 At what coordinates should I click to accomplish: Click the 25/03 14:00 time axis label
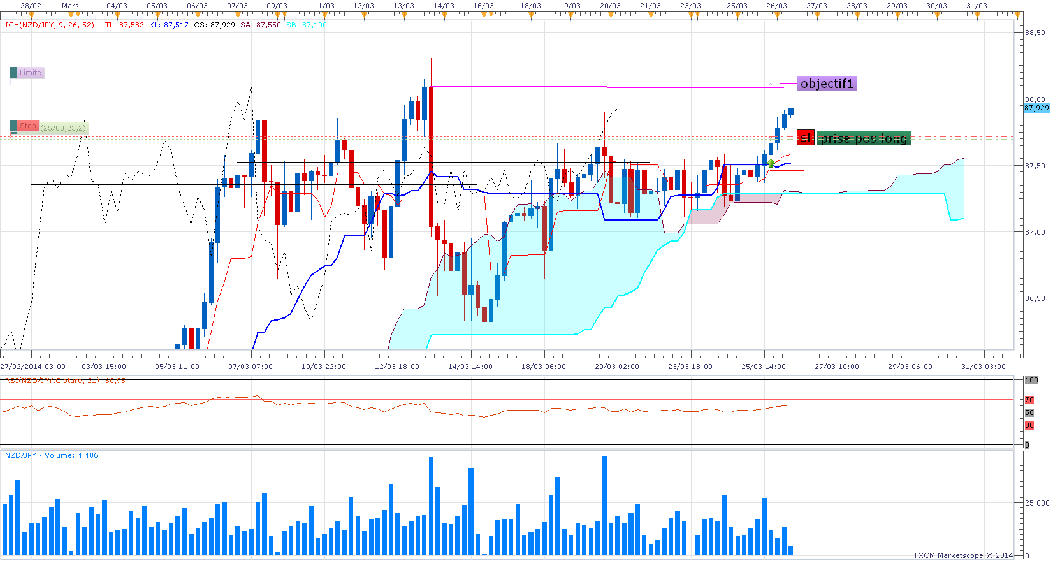[x=763, y=367]
